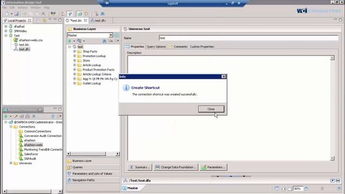Adjust the zoom slider handle

(322, 189)
